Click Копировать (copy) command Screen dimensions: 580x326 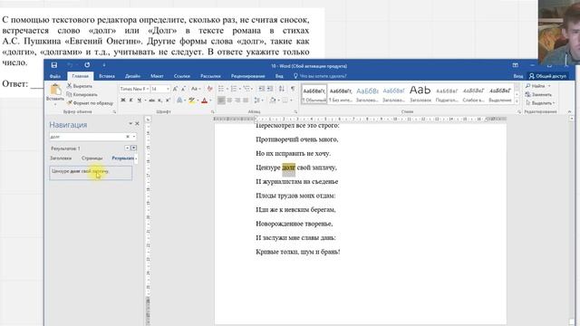(82, 94)
